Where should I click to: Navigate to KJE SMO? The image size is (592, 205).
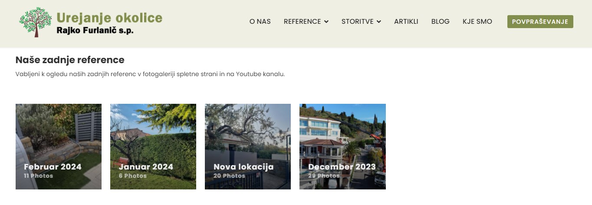[477, 22]
